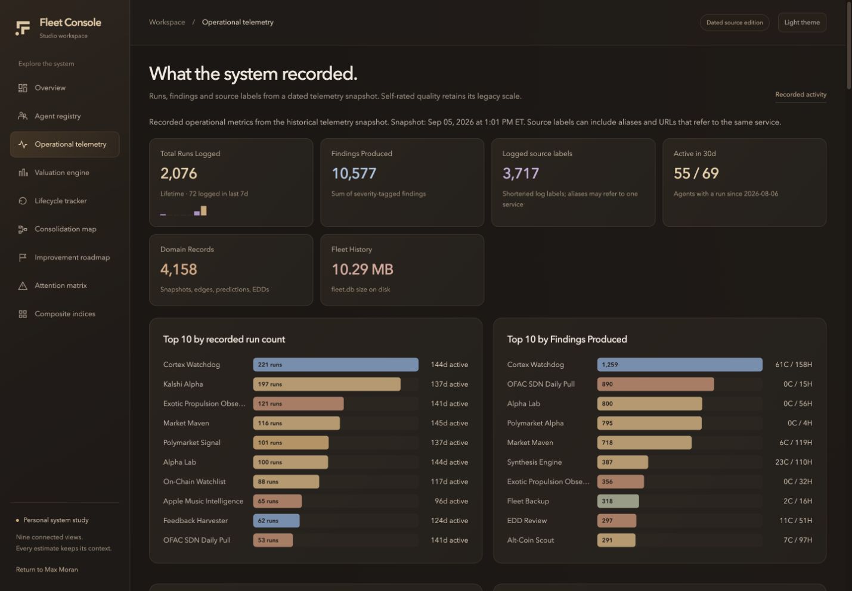
Task: Click the Total Runs Logged value 2,076
Action: pyautogui.click(x=178, y=173)
